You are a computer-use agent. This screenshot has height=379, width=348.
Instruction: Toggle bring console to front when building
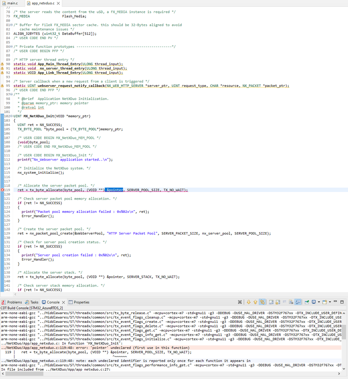(x=298, y=302)
